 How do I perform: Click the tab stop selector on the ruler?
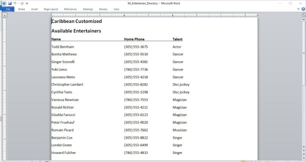click(x=4, y=15)
